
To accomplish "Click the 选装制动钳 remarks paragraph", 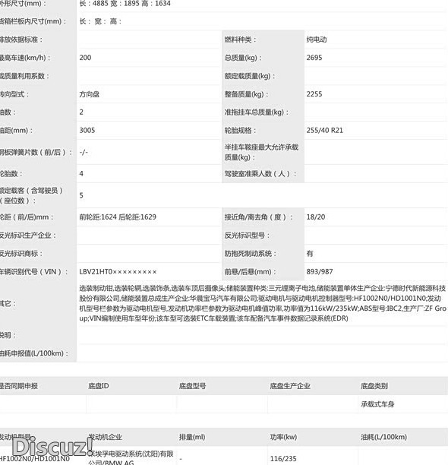I will pyautogui.click(x=263, y=303).
